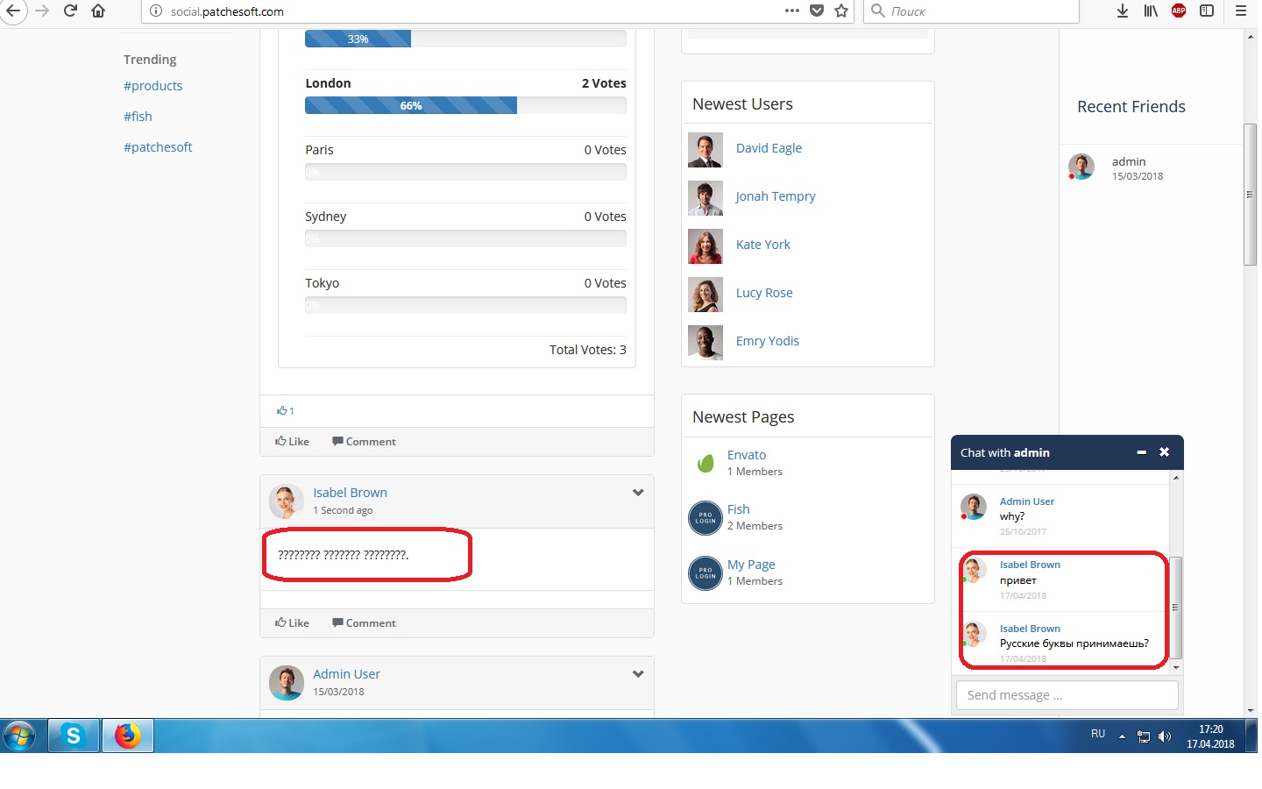Open the #fish trending hashtag
Screen dimensions: 1262x789
138,117
